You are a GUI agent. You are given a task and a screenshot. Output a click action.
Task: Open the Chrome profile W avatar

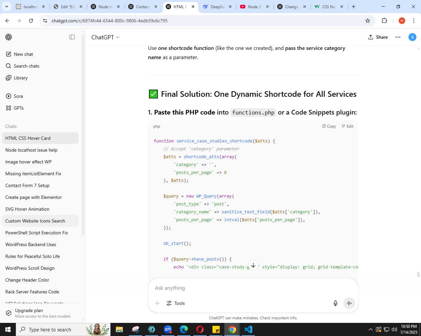(402, 21)
